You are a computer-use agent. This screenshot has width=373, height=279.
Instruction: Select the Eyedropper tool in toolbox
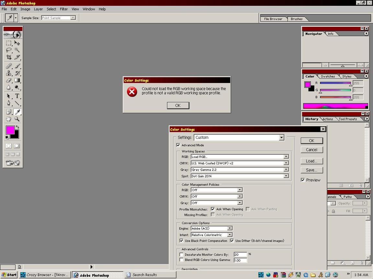pyautogui.click(x=17, y=112)
